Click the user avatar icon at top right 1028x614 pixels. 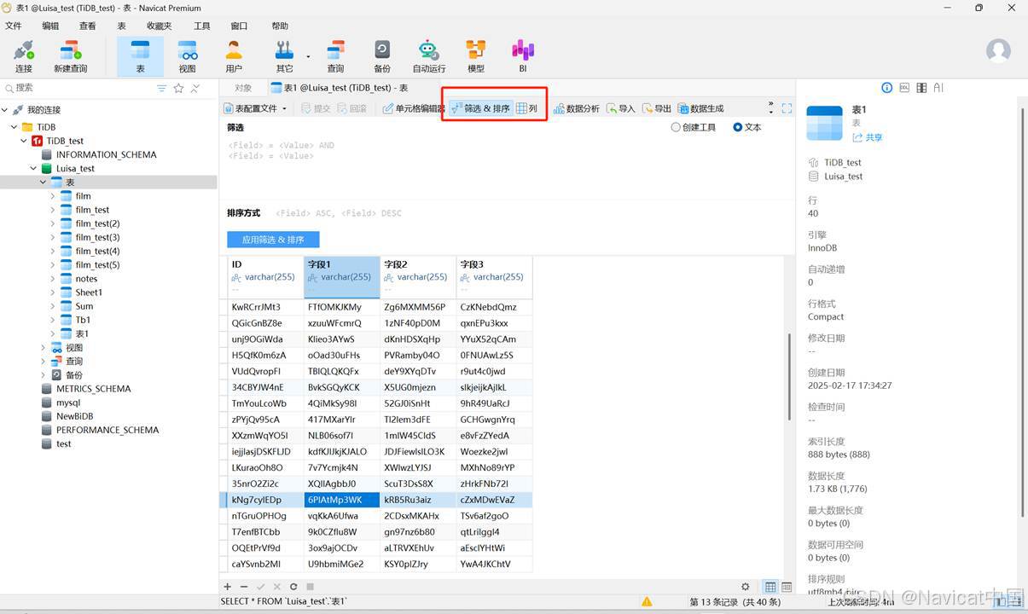click(998, 51)
